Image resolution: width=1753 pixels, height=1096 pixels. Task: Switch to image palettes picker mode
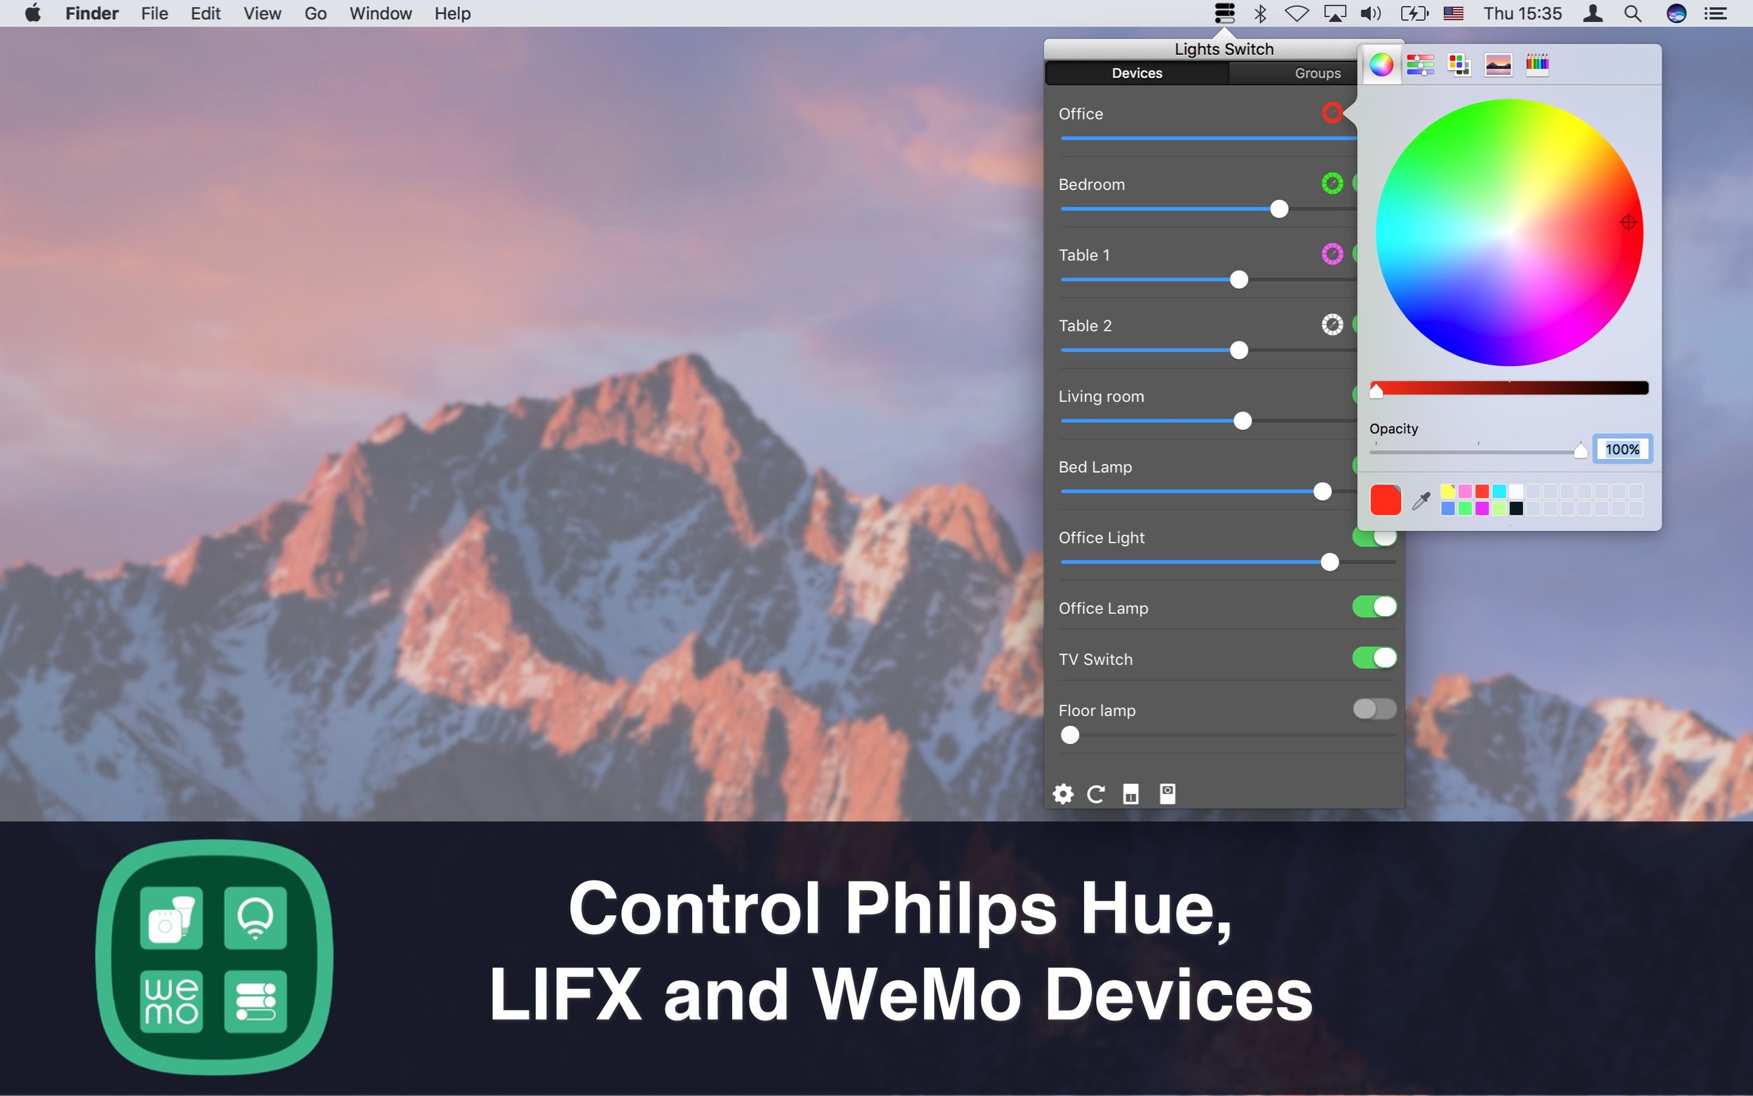pos(1498,65)
